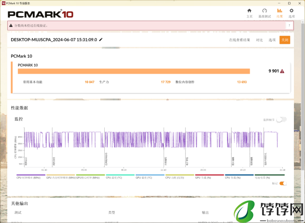Click the 生产力 score 17 729
Image resolution: width=305 pixels, height=223 pixels.
pyautogui.click(x=166, y=82)
